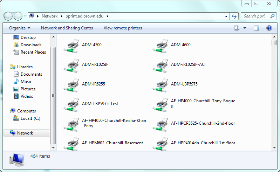Image resolution: width=280 pixels, height=172 pixels.
Task: Open the Videos library
Action: [x=23, y=96]
